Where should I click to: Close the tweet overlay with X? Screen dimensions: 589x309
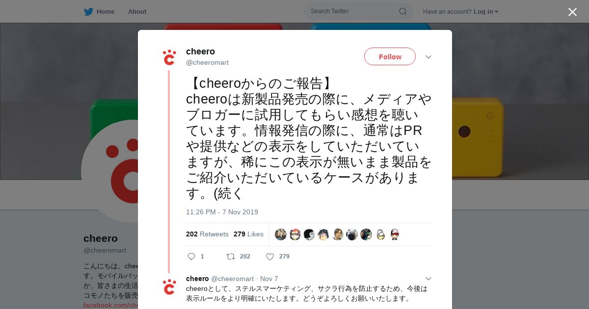pyautogui.click(x=572, y=12)
